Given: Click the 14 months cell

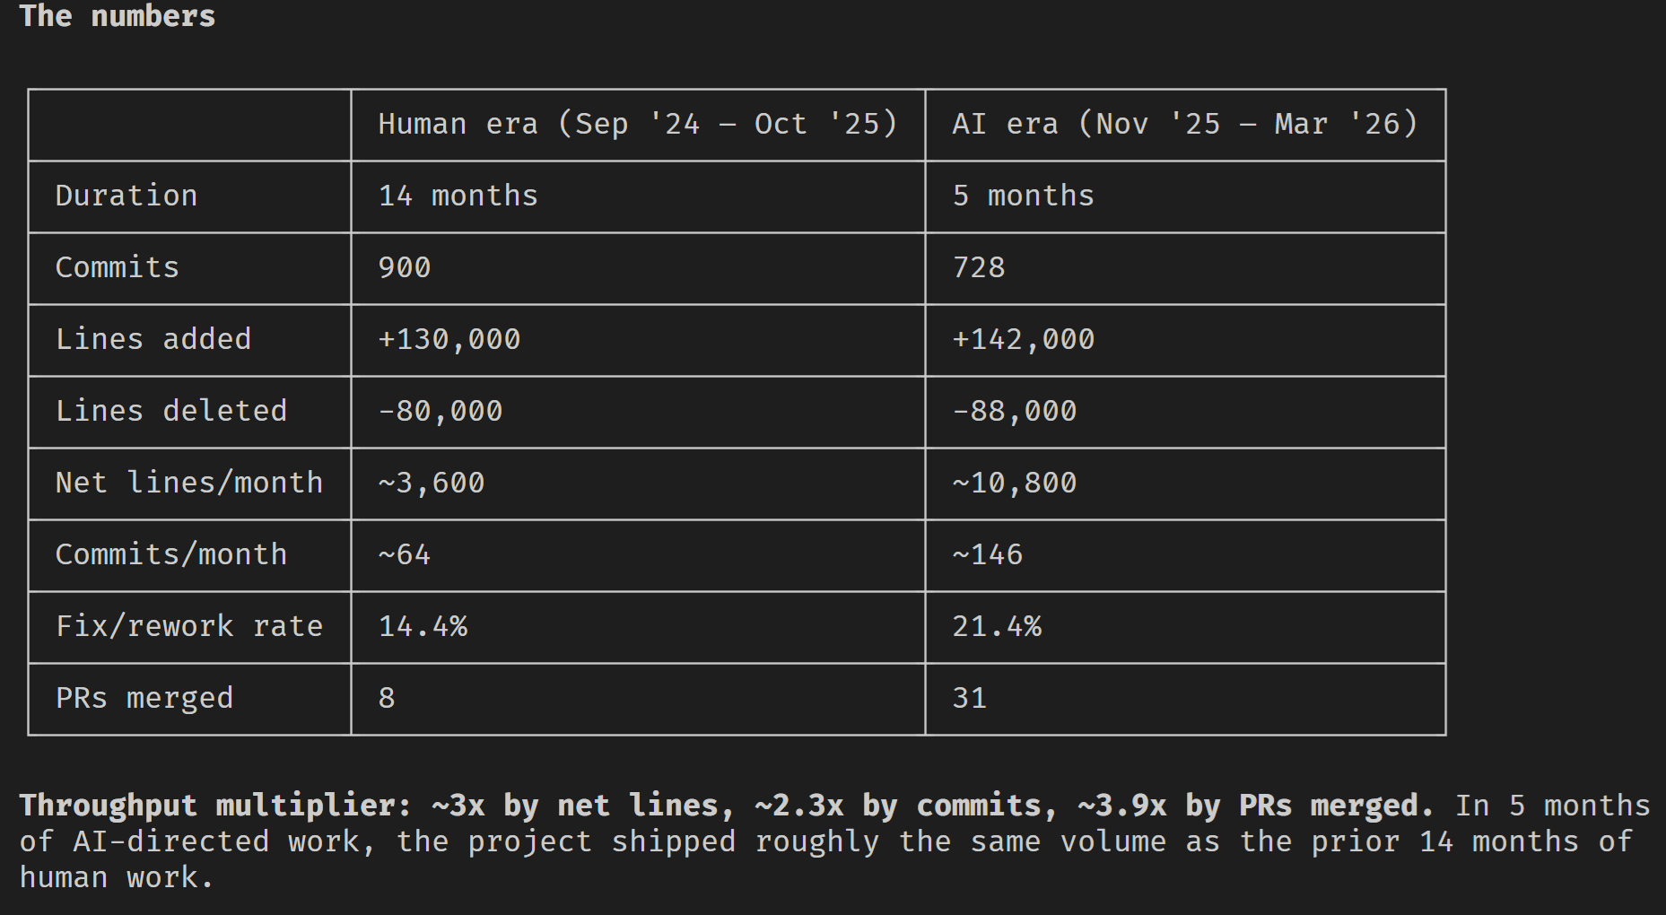Looking at the screenshot, I should 458,196.
